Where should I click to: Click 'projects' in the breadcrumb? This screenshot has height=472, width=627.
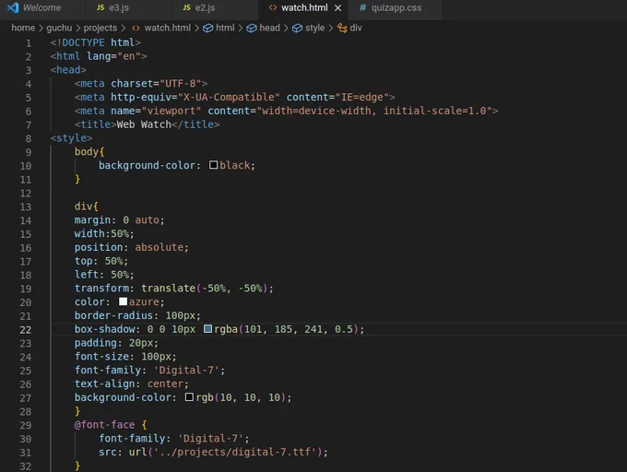pyautogui.click(x=101, y=28)
